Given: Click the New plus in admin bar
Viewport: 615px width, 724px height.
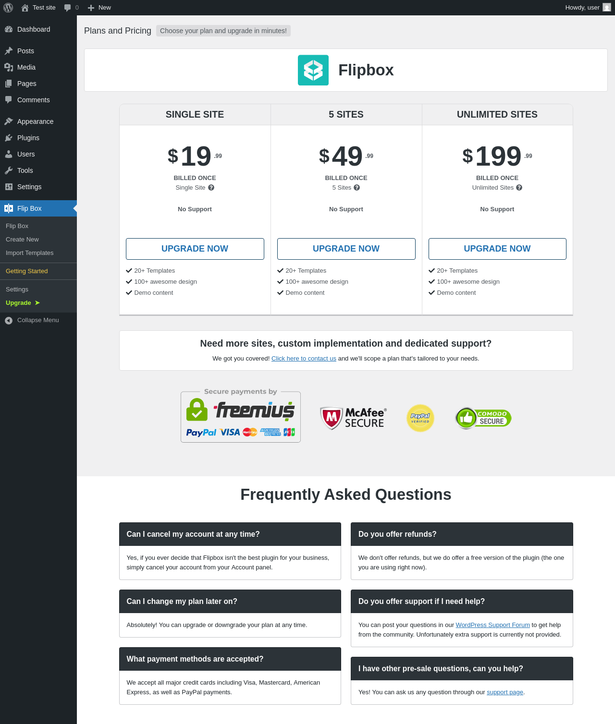Looking at the screenshot, I should (x=91, y=8).
